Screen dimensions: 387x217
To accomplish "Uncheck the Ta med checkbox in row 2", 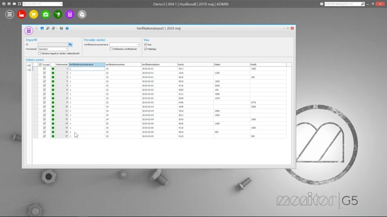I will point(44,73).
